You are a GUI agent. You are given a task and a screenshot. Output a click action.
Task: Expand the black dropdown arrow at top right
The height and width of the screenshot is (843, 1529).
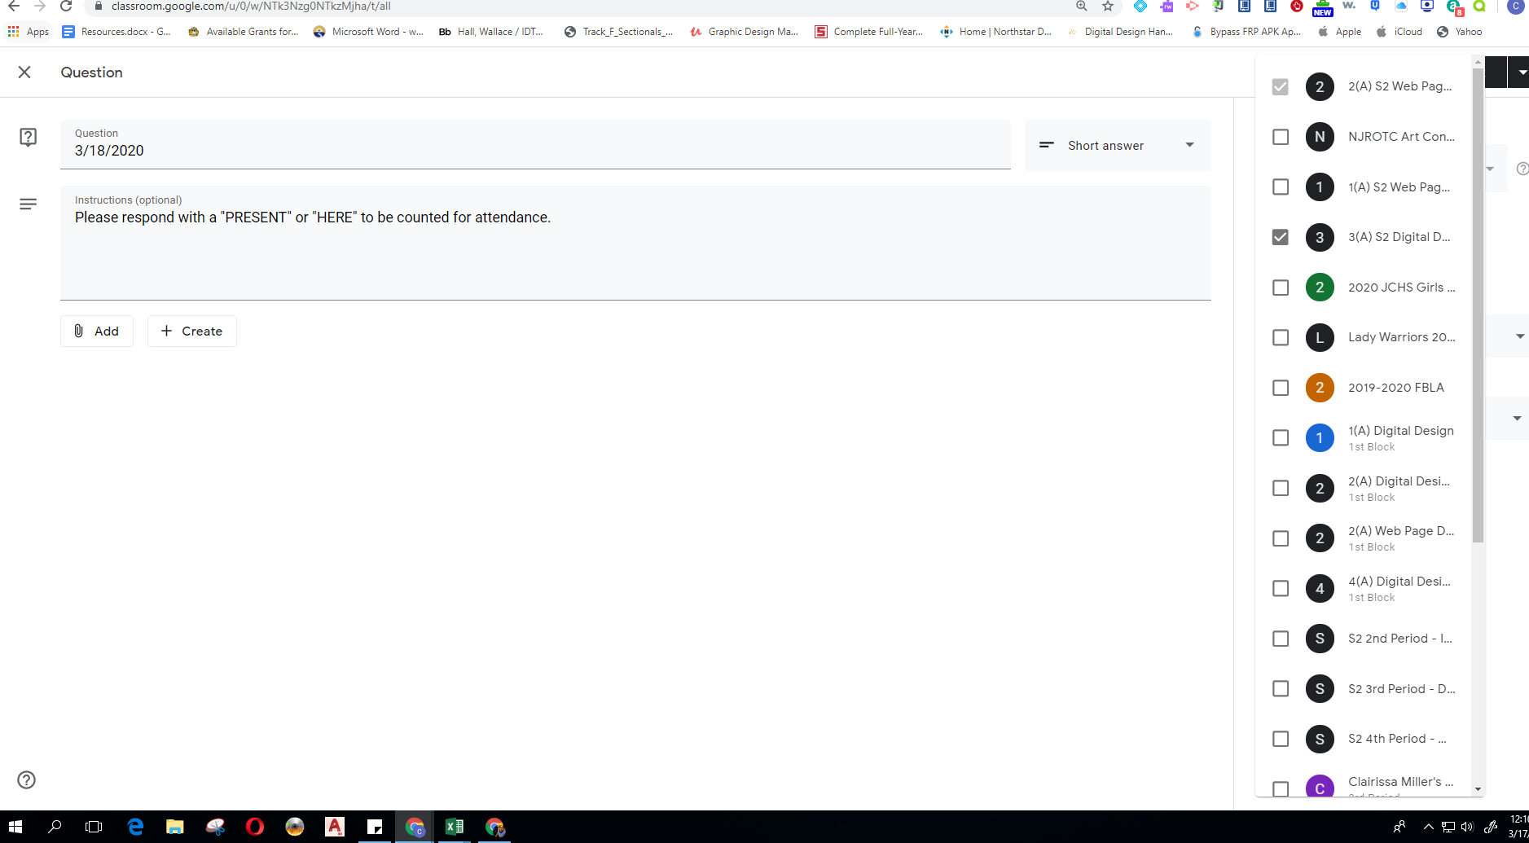click(x=1521, y=72)
